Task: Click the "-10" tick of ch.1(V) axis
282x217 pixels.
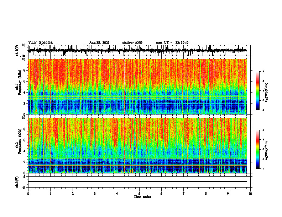Action: (23, 56)
